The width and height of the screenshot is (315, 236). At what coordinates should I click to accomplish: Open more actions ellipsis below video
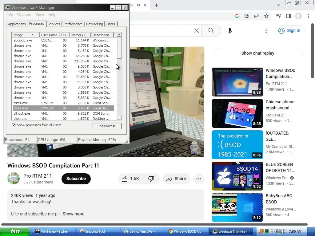point(199,179)
